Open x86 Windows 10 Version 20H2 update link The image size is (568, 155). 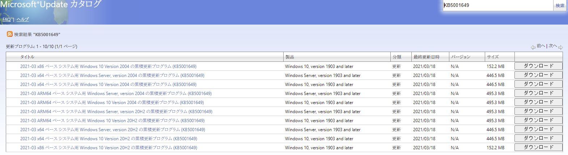click(109, 148)
